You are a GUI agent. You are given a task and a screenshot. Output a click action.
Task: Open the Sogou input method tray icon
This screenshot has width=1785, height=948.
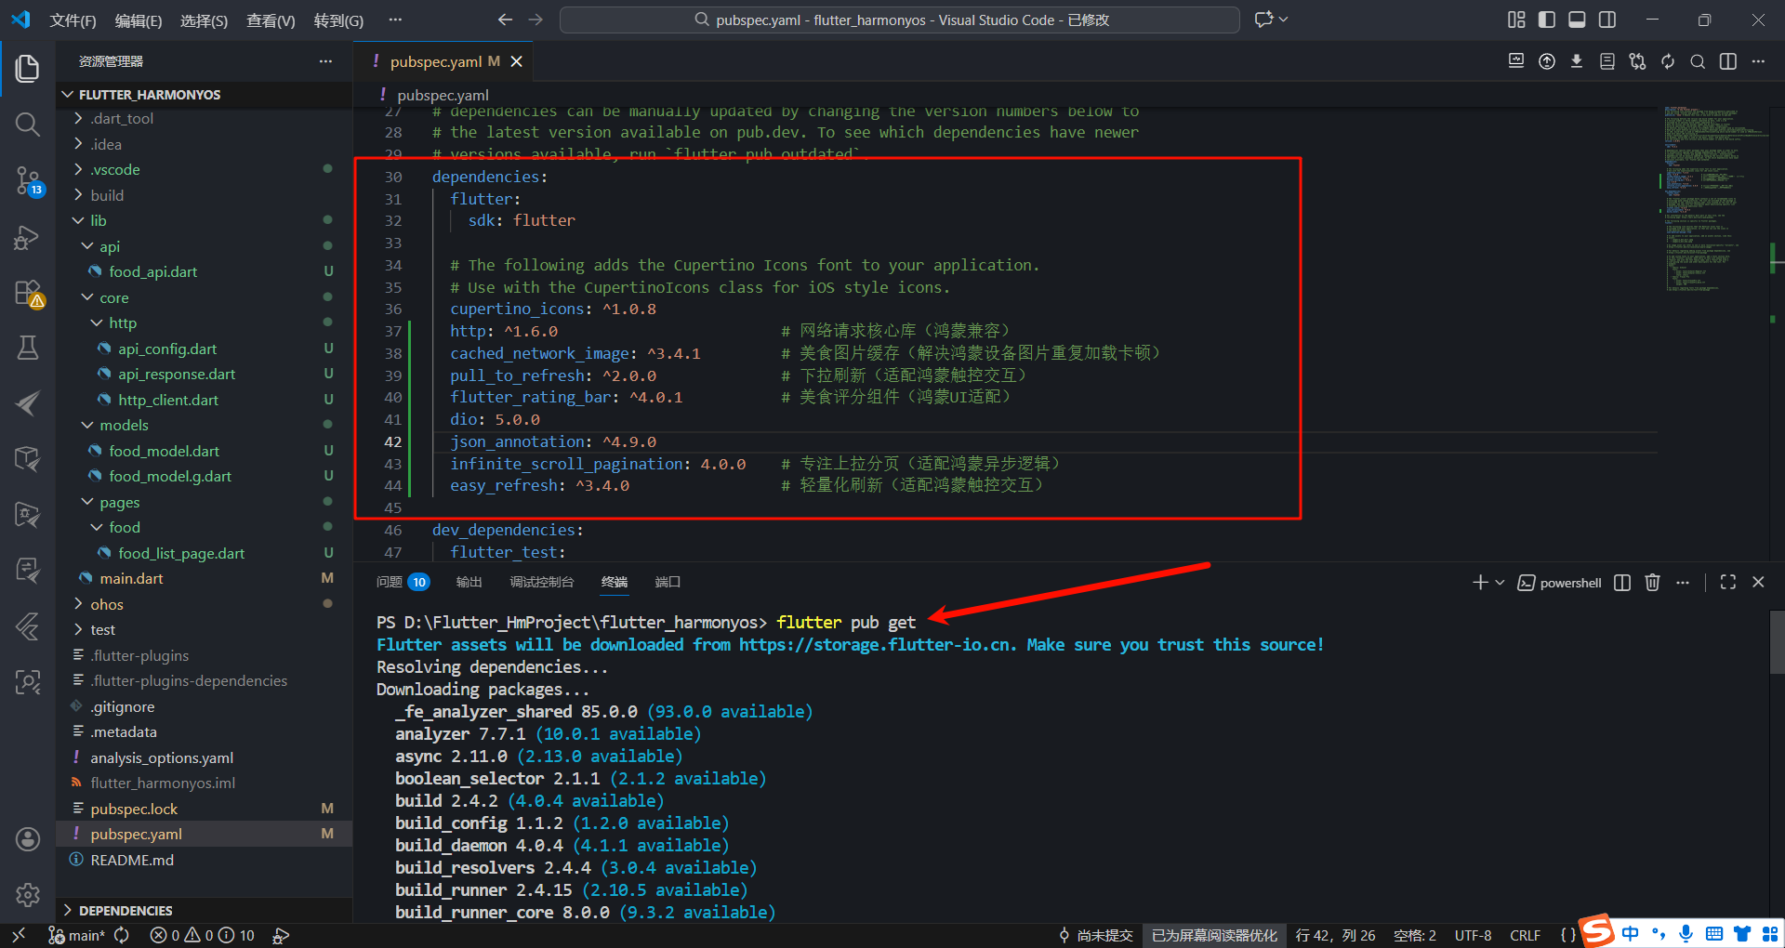1597,931
